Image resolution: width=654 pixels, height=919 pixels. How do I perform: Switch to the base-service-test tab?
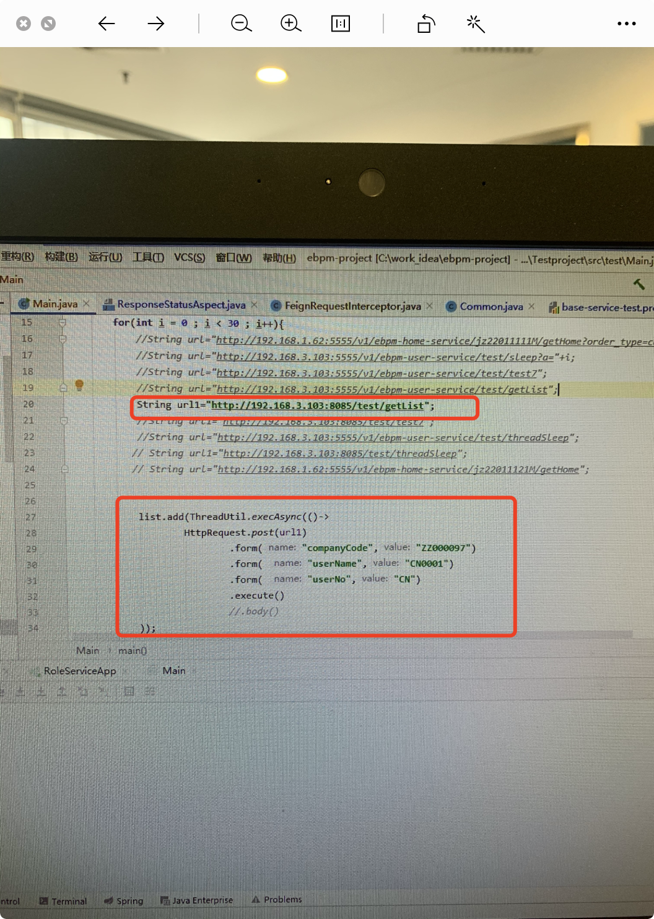[601, 307]
